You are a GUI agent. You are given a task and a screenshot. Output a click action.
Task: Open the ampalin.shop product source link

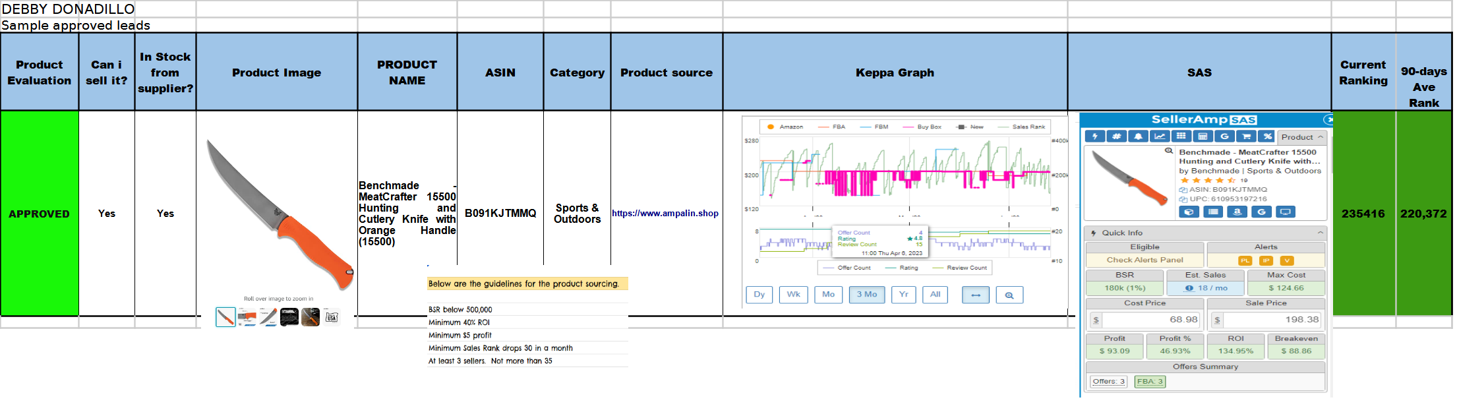[x=665, y=214]
